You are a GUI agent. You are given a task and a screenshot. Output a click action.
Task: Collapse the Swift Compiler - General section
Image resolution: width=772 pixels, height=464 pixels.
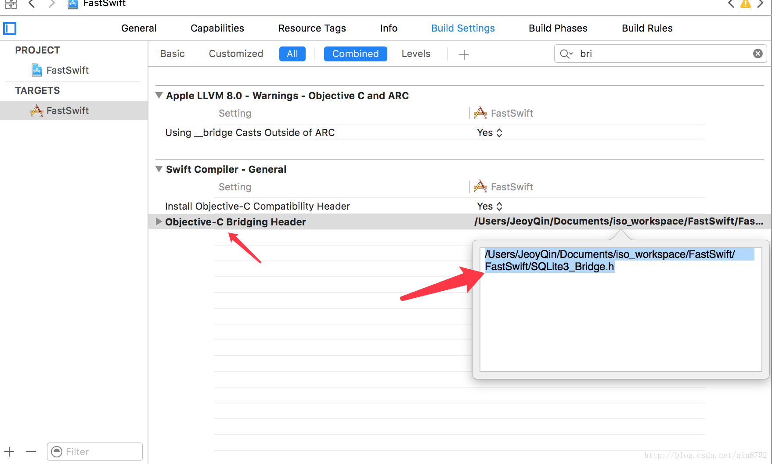click(159, 169)
